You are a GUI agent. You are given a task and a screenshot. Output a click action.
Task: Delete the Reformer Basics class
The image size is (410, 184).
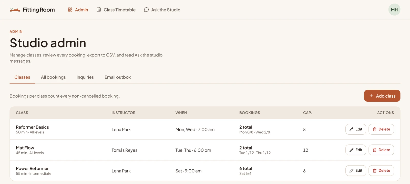381,129
